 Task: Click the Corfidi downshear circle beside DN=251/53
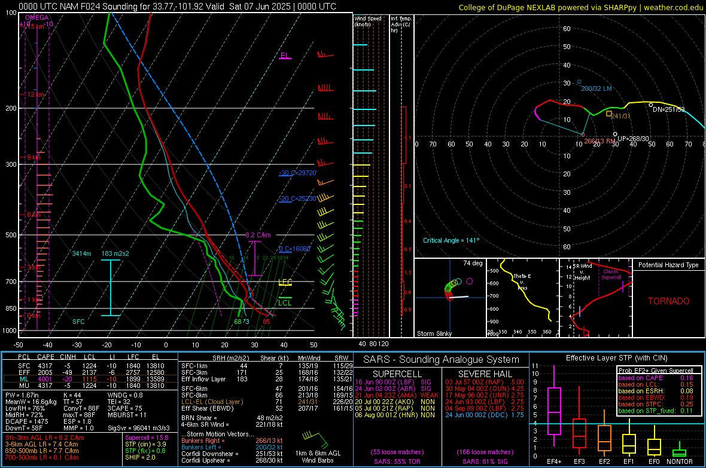(650, 105)
